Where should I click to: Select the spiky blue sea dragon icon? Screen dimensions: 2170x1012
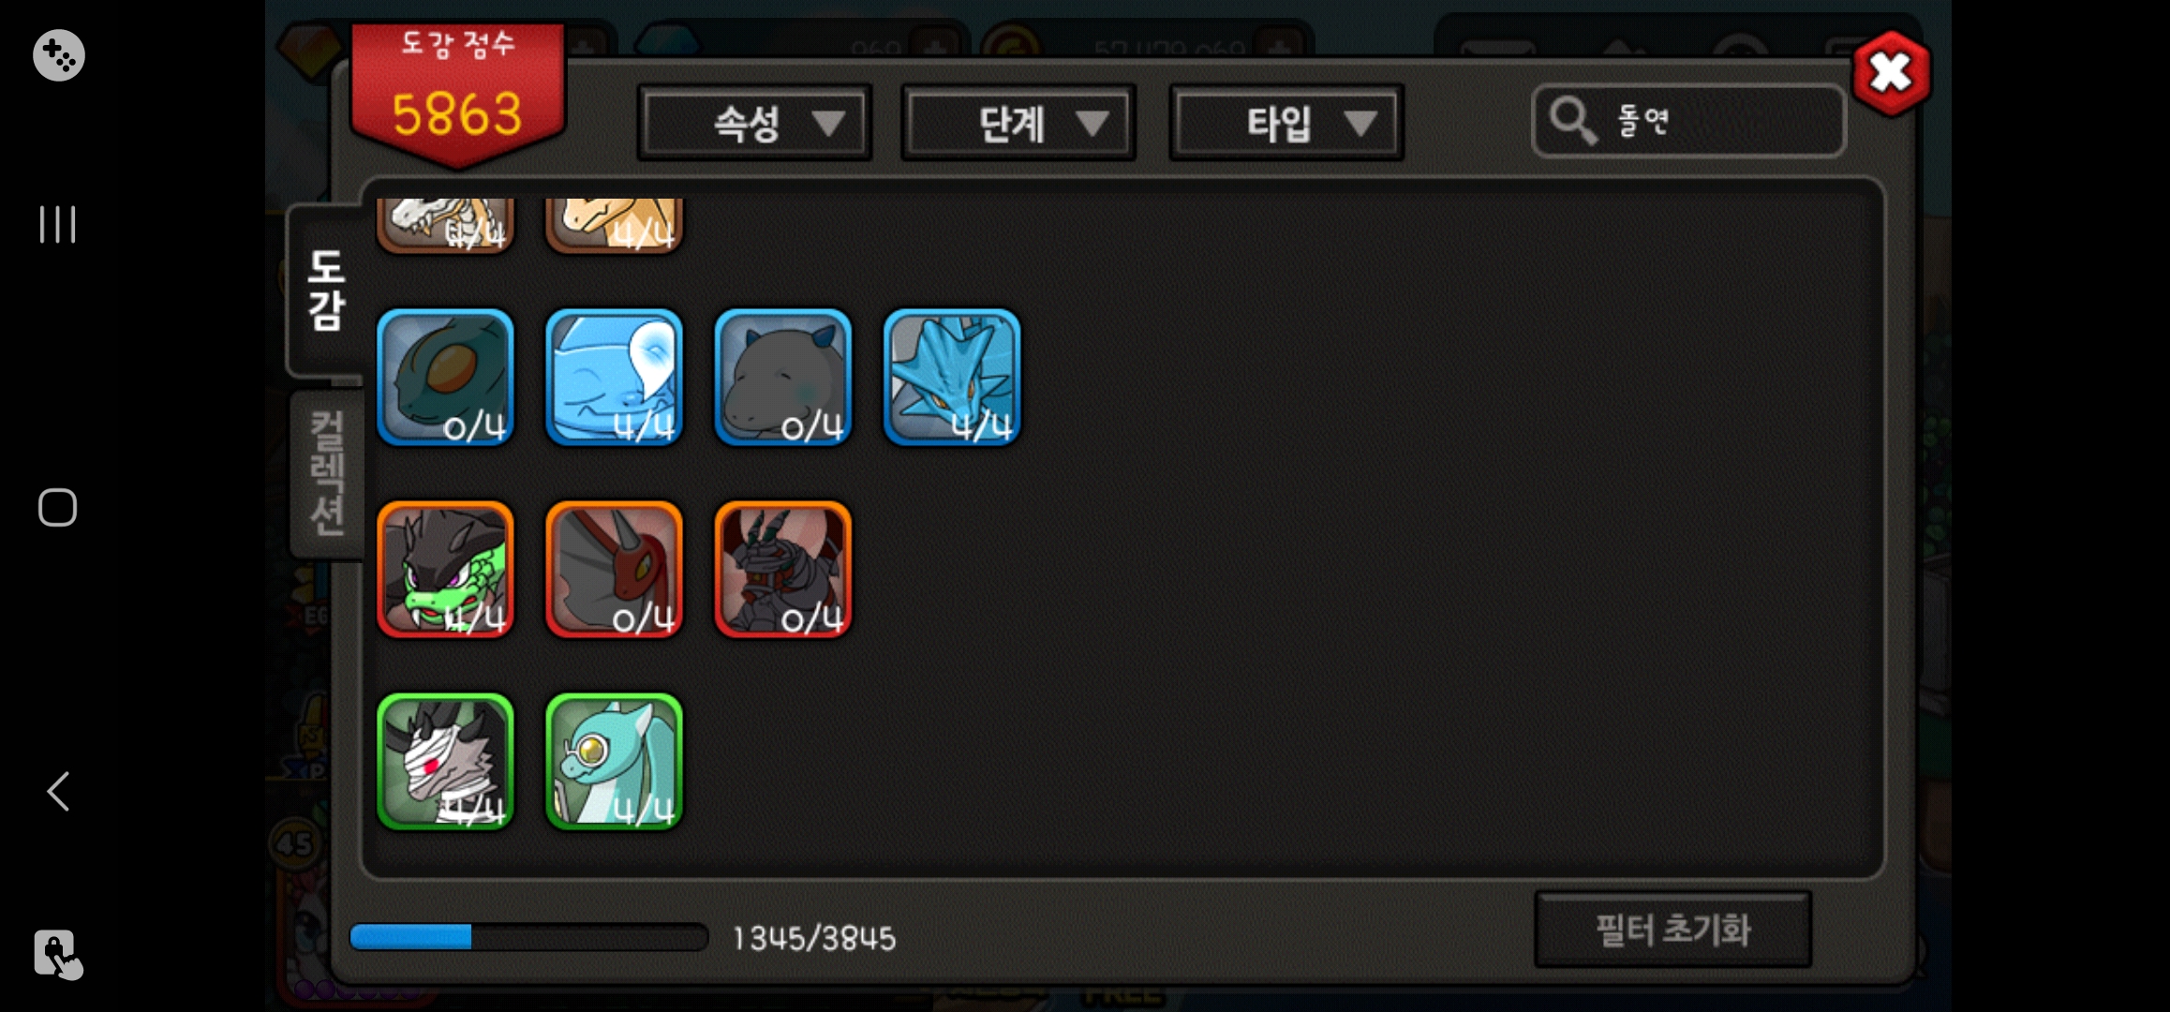tap(951, 378)
